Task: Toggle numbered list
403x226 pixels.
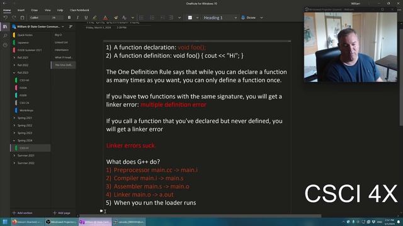Action: 152,18
